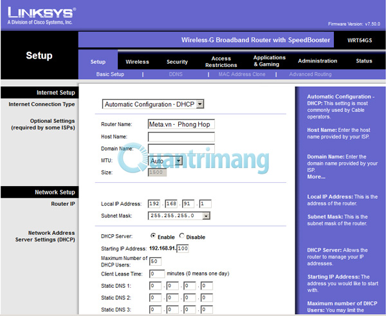The width and height of the screenshot is (386, 316).
Task: Click the WRT54GS model label
Action: point(360,41)
